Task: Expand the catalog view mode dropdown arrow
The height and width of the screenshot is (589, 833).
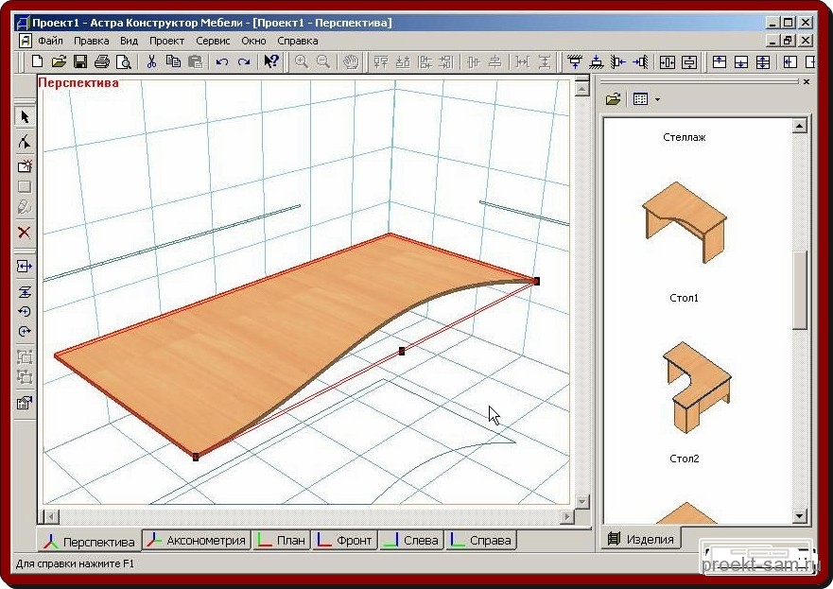Action: pyautogui.click(x=657, y=99)
